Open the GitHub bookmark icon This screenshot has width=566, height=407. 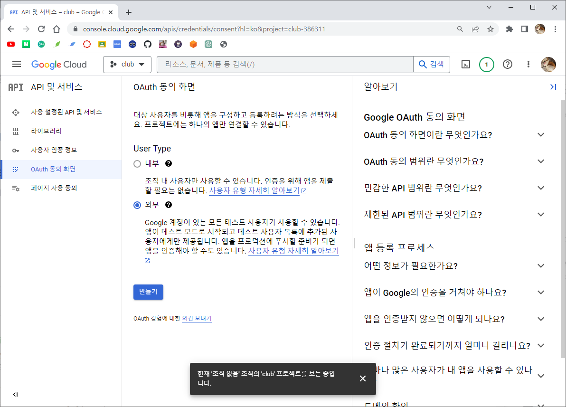[x=148, y=44]
